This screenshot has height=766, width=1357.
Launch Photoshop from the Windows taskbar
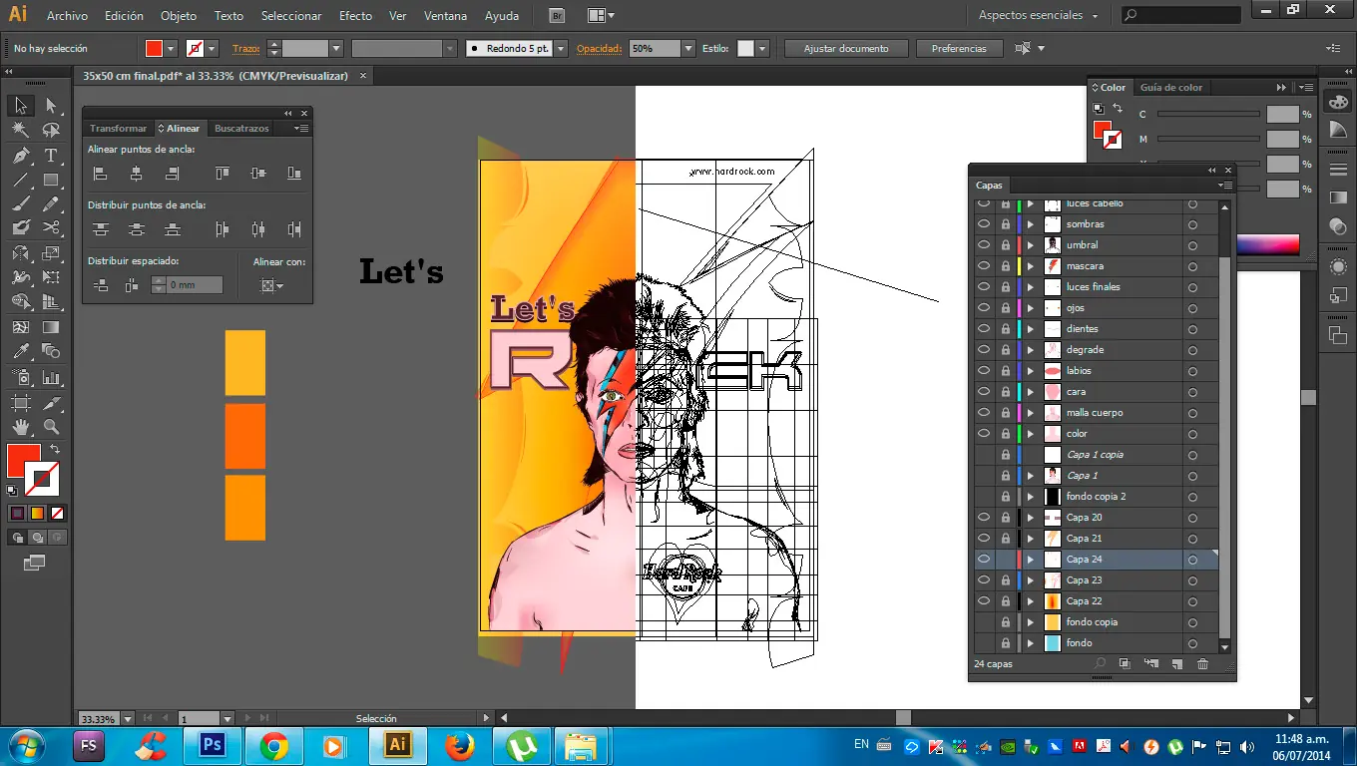pos(212,745)
